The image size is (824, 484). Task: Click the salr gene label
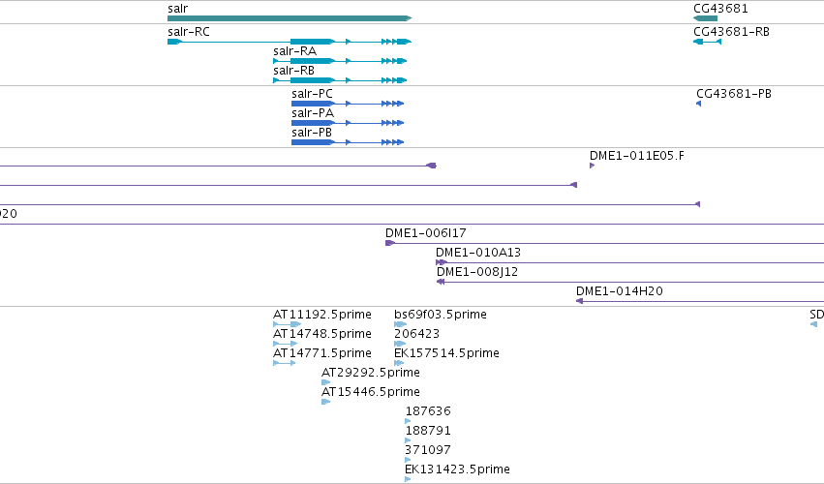tap(177, 9)
